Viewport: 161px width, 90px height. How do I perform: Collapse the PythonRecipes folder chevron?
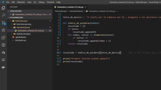pos(10,21)
